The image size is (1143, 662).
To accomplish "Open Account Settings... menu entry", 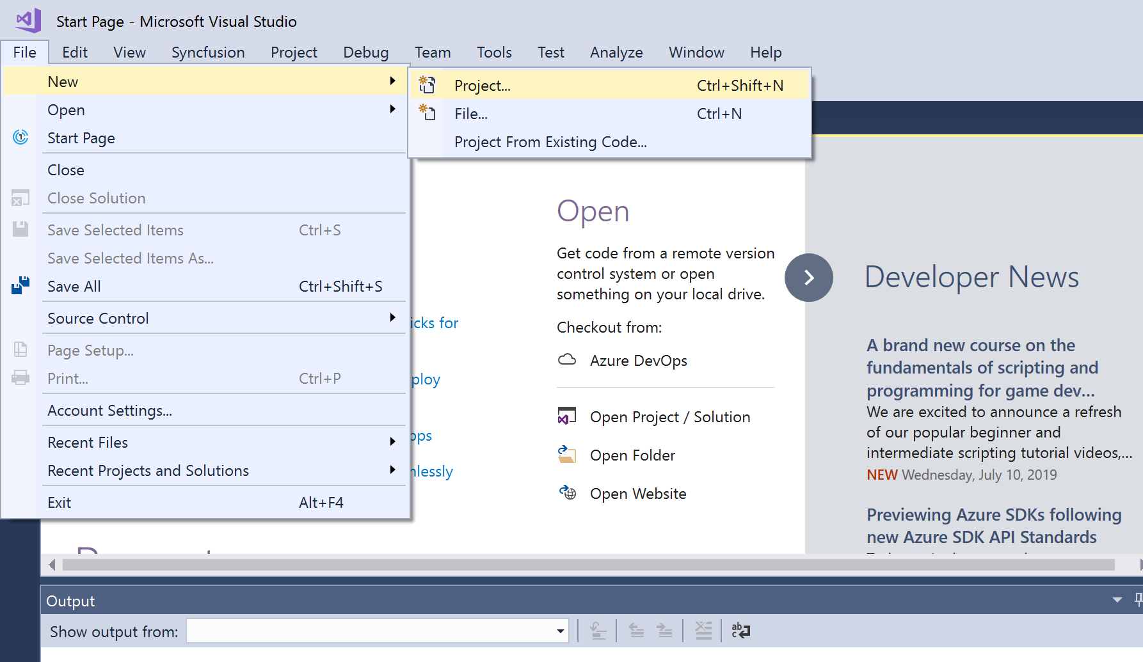I will (205, 410).
